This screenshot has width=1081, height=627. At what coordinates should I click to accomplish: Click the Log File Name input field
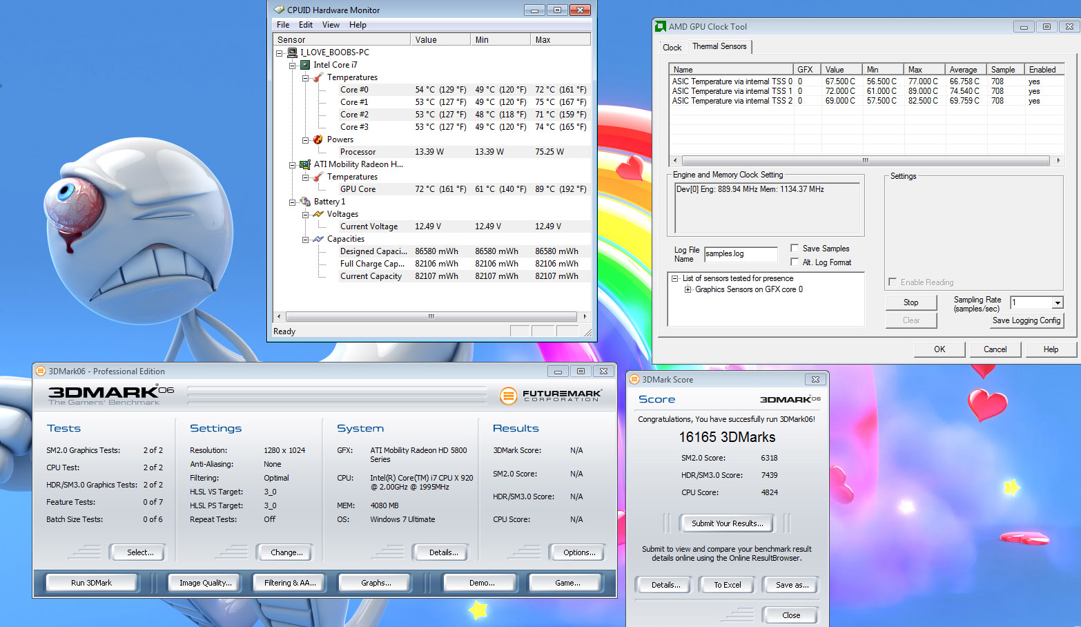point(741,254)
